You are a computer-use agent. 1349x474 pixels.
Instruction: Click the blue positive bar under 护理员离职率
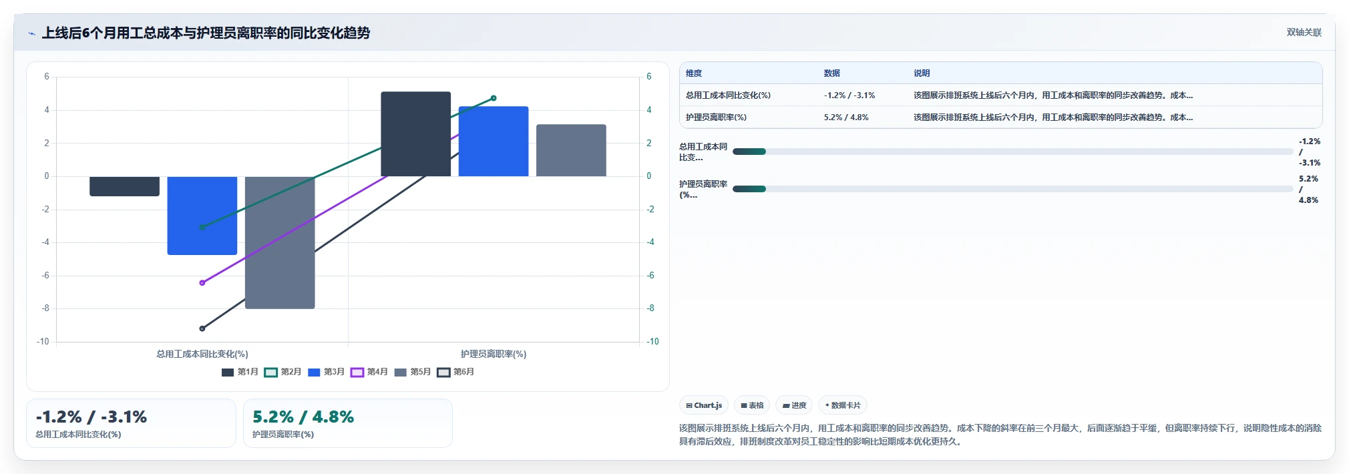[494, 142]
